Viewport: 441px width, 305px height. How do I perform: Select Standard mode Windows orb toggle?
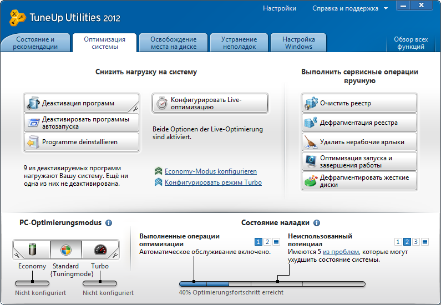pyautogui.click(x=66, y=250)
